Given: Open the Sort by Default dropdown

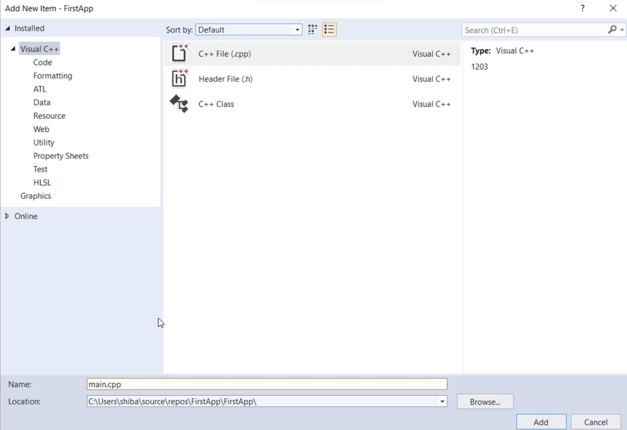Looking at the screenshot, I should 249,29.
